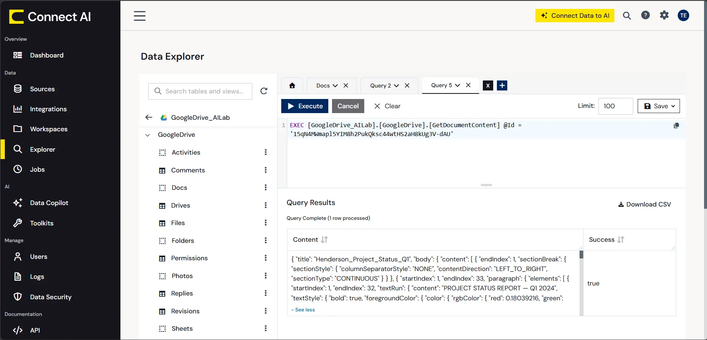Click the editor resize handle bar
This screenshot has width=707, height=340.
(x=486, y=185)
